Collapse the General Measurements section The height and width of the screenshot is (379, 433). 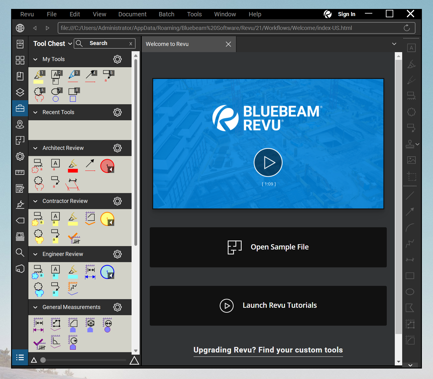(35, 307)
